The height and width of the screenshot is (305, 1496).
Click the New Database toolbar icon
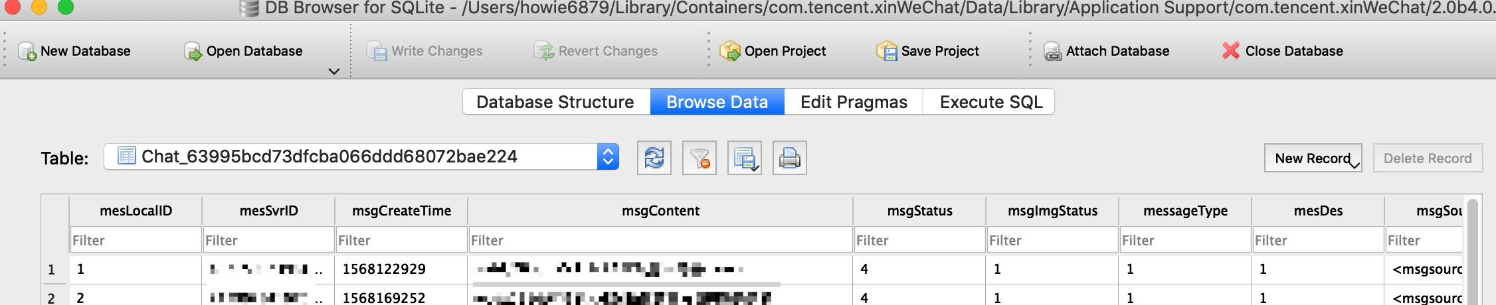[28, 51]
